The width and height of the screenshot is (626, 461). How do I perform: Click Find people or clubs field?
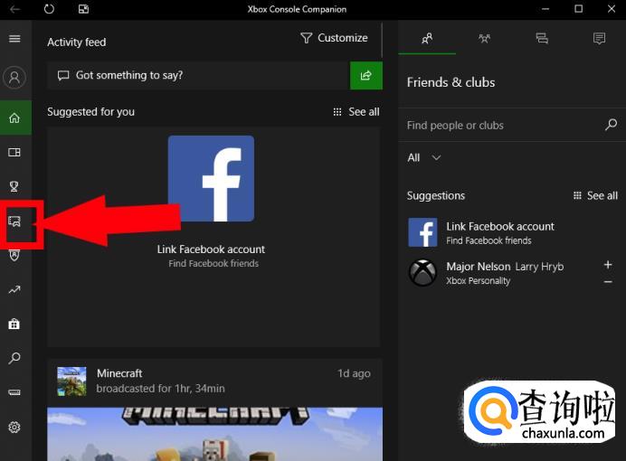pyautogui.click(x=512, y=126)
